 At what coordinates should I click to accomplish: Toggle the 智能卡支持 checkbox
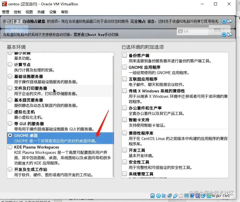pyautogui.click(x=125, y=120)
